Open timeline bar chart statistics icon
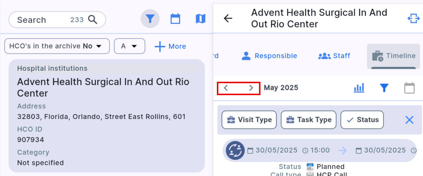The image size is (423, 176). [359, 88]
